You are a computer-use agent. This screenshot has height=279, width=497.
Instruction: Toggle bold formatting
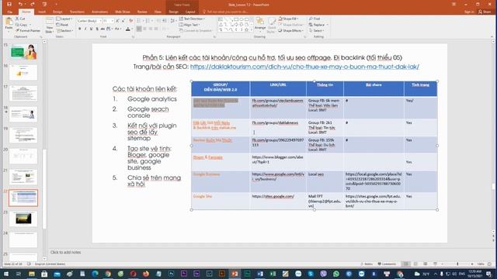(79, 29)
